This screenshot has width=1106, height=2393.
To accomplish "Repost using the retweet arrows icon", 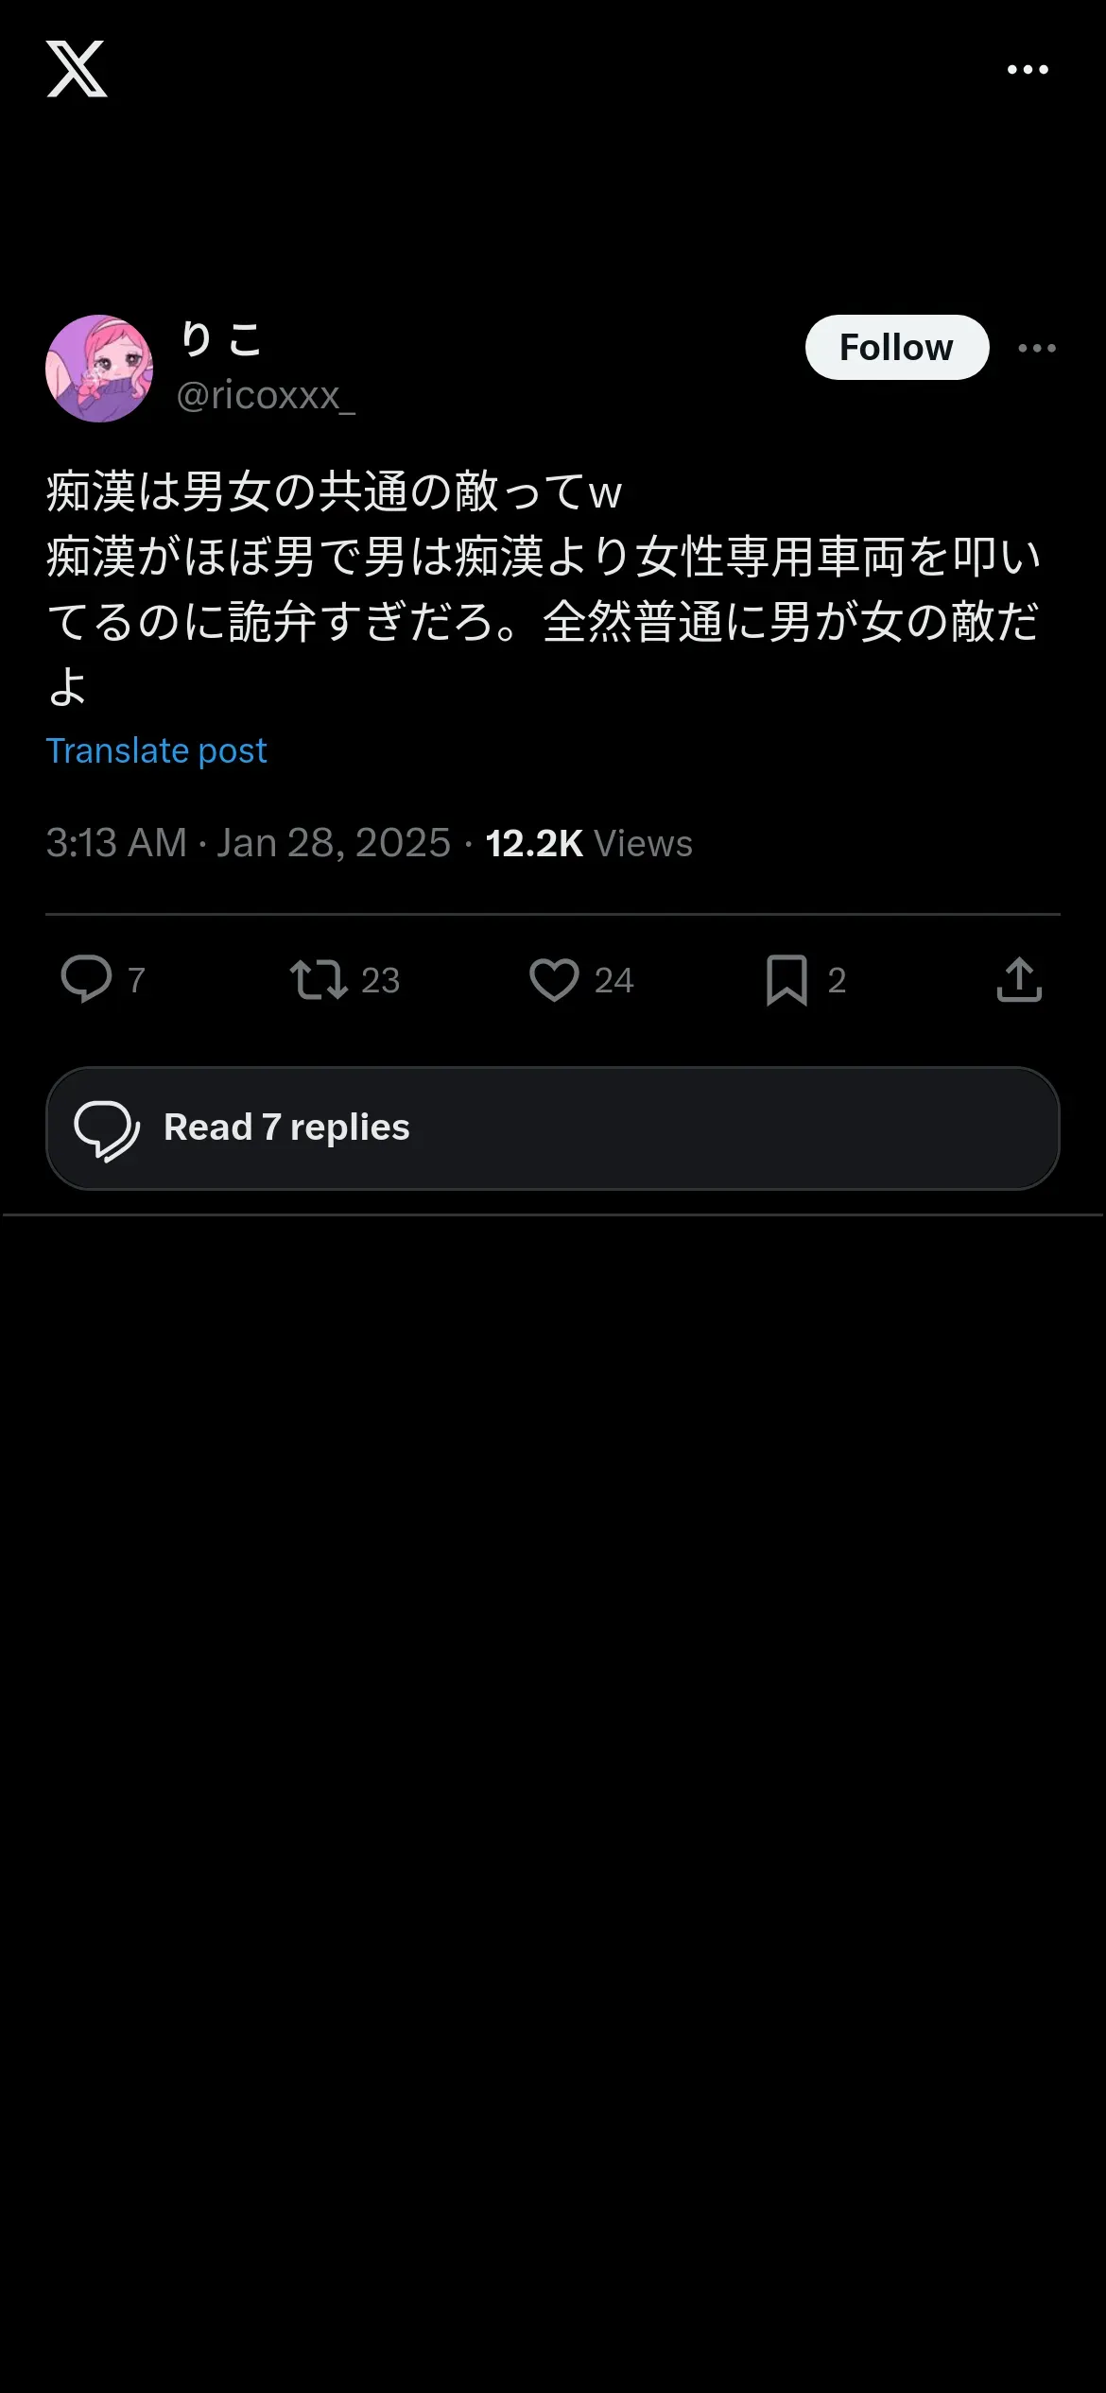I will click(319, 979).
